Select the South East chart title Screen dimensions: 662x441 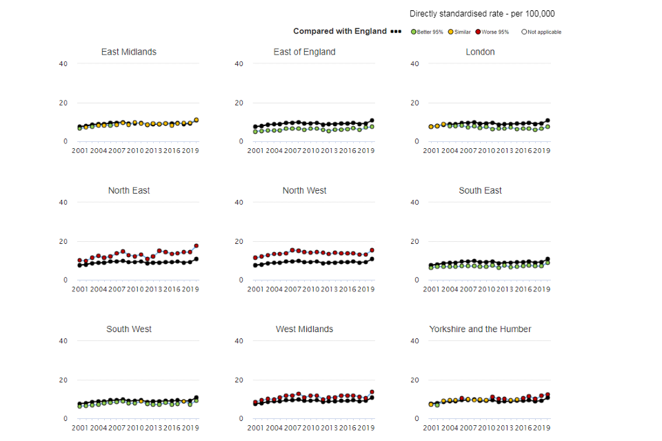point(480,190)
